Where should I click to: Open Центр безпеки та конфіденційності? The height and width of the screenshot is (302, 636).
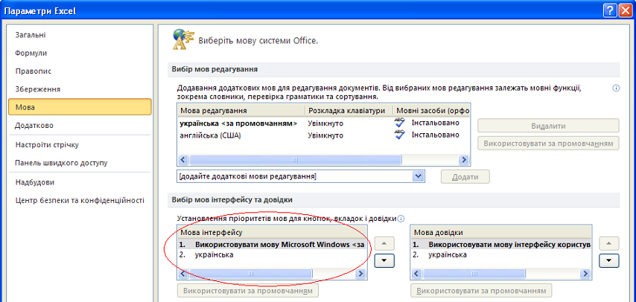pyautogui.click(x=79, y=200)
